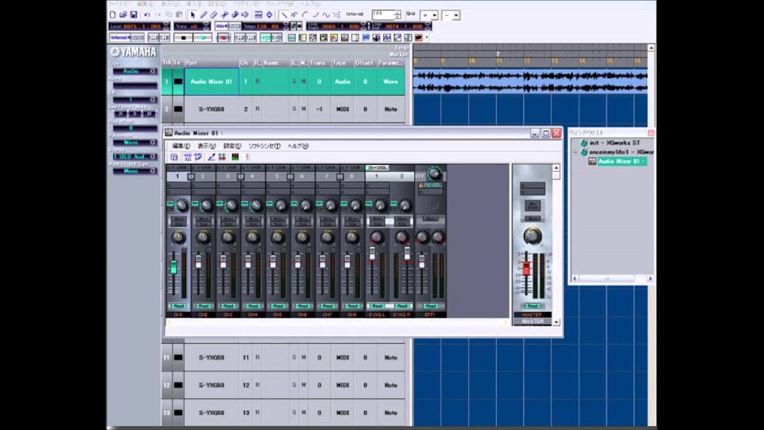Image resolution: width=764 pixels, height=430 pixels.
Task: Open the 表示(V) menu in Audio Mixer
Action: pos(207,146)
